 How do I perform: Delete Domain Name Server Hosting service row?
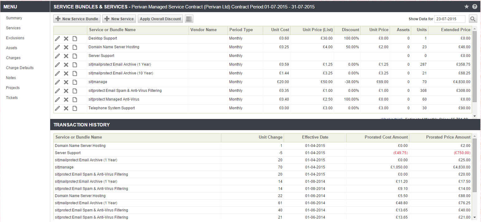click(x=66, y=47)
